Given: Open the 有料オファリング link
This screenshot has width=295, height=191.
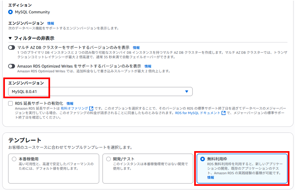Looking at the screenshot, I should [x=74, y=108].
